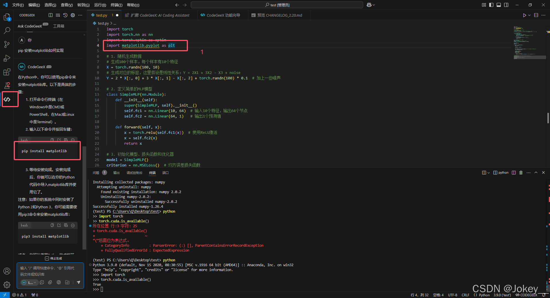Open the editor more actions menu
550x298 pixels.
coord(543,15)
